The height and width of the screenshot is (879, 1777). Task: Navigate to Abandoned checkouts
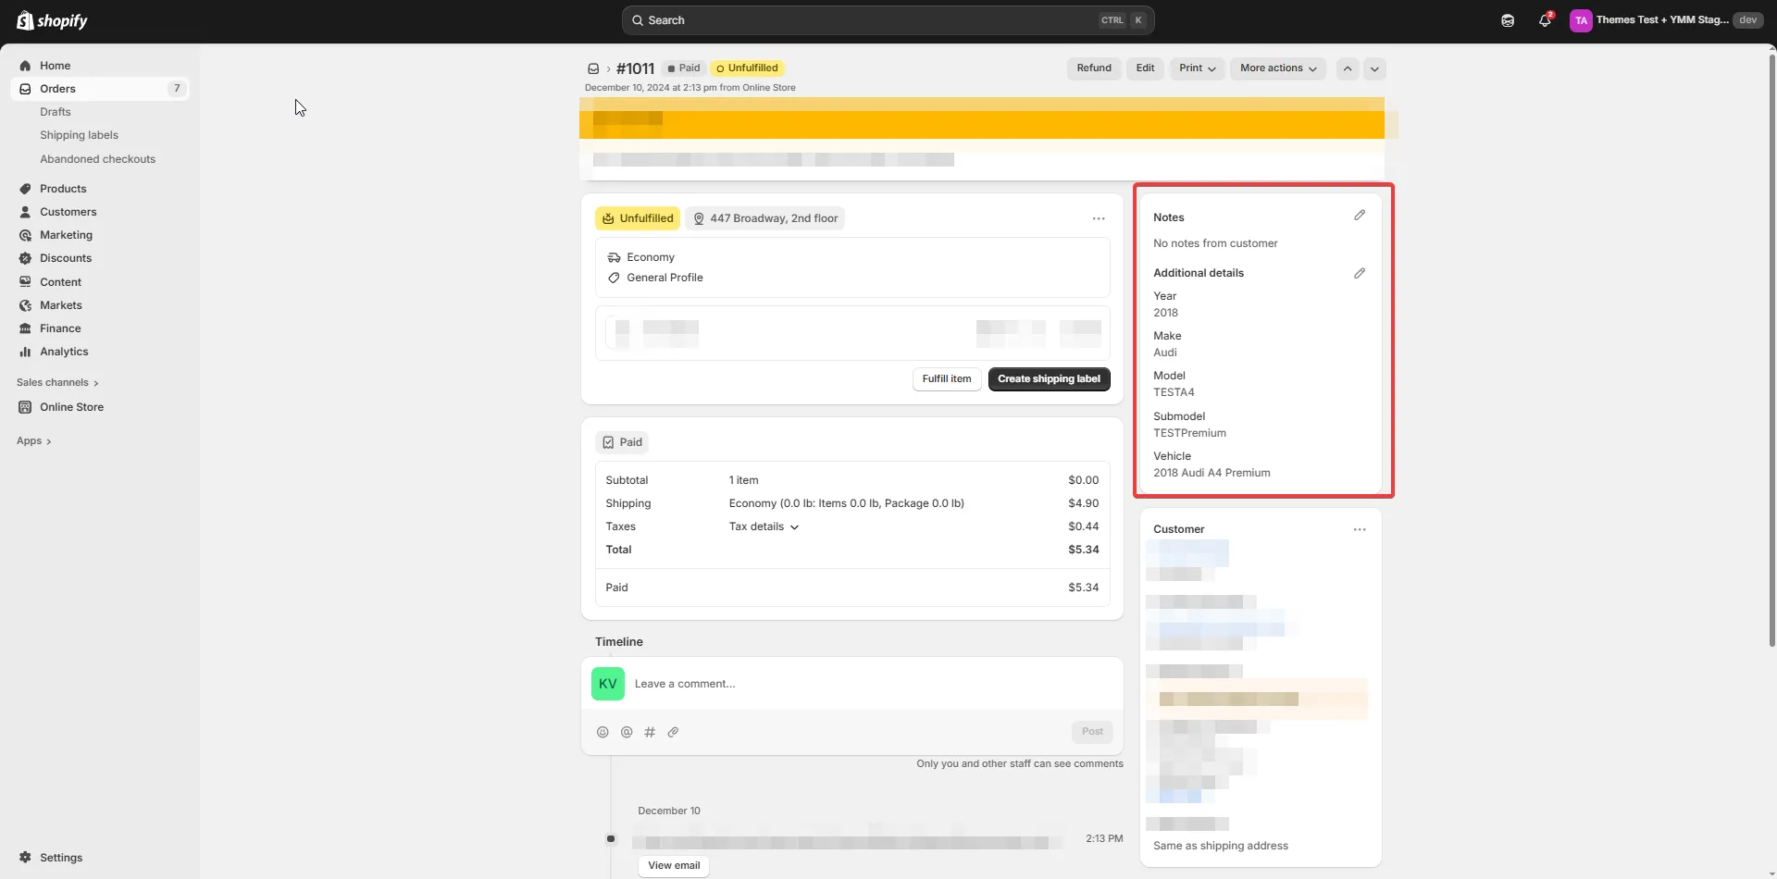(x=97, y=159)
